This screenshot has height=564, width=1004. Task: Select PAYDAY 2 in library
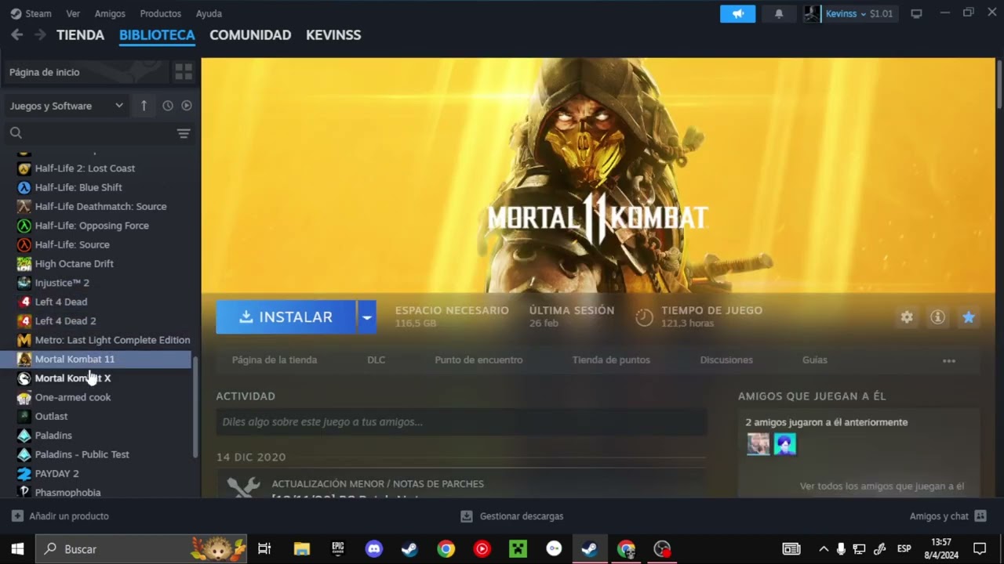pos(56,474)
